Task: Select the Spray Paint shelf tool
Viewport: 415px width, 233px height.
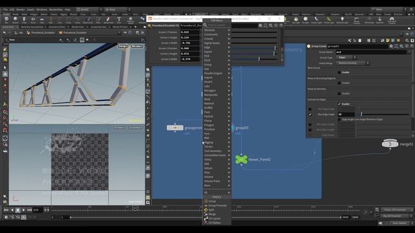Action: click(108, 20)
